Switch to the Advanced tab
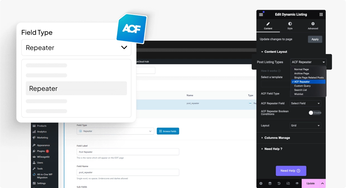This screenshot has width=346, height=188. [313, 26]
